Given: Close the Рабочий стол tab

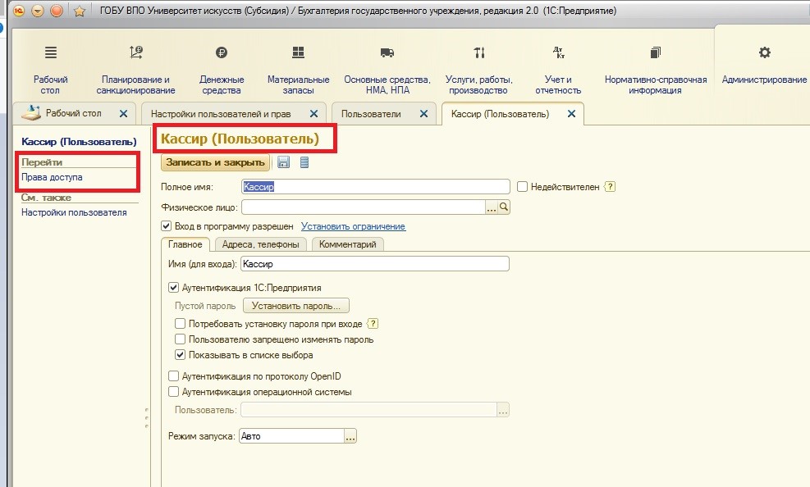Looking at the screenshot, I should click(x=123, y=113).
